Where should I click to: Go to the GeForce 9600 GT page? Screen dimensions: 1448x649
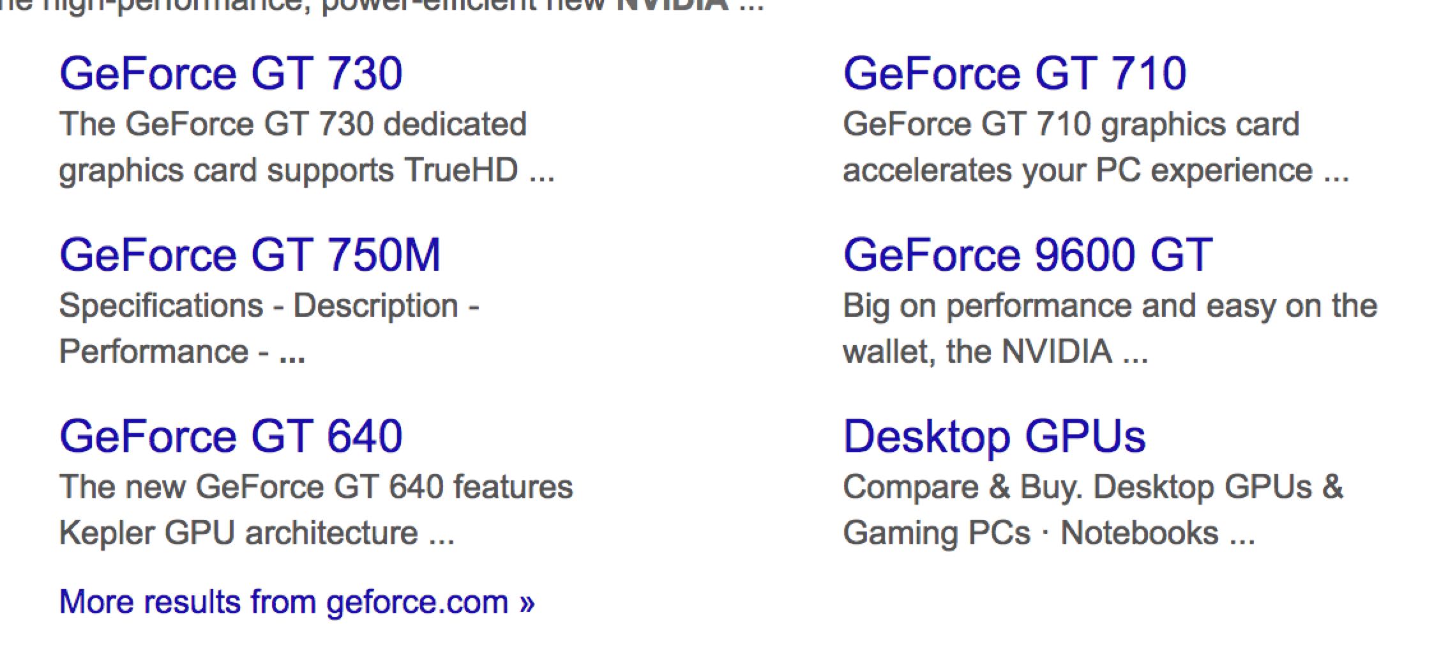pyautogui.click(x=1027, y=255)
